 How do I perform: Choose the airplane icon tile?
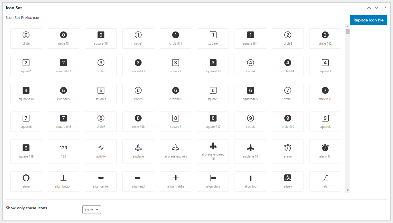138,151
